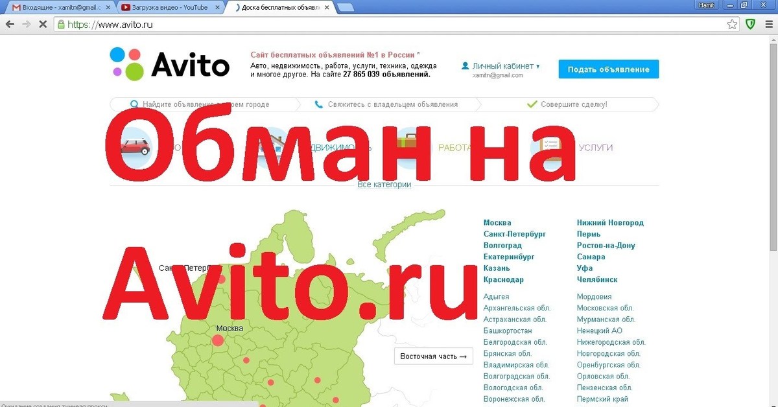Bookmark this page with the star icon
The width and height of the screenshot is (778, 407).
pos(732,25)
